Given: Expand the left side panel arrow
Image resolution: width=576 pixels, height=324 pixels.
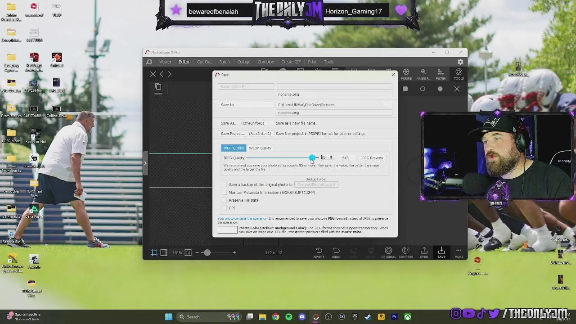Looking at the screenshot, I should [145, 163].
